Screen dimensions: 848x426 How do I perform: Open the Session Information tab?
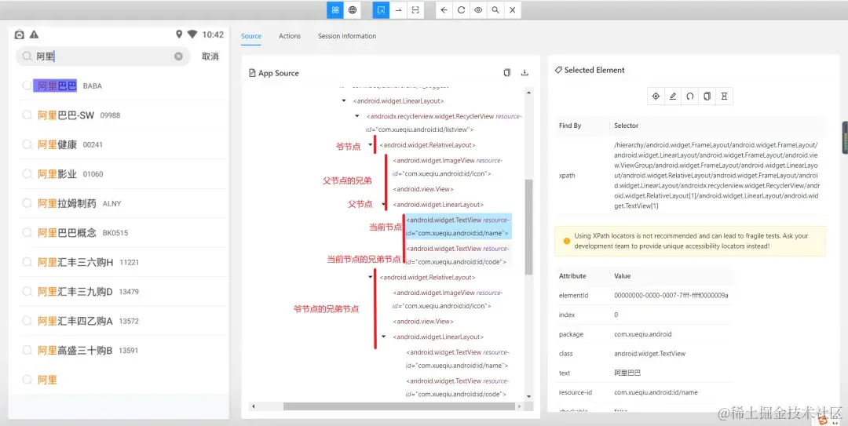pos(347,36)
